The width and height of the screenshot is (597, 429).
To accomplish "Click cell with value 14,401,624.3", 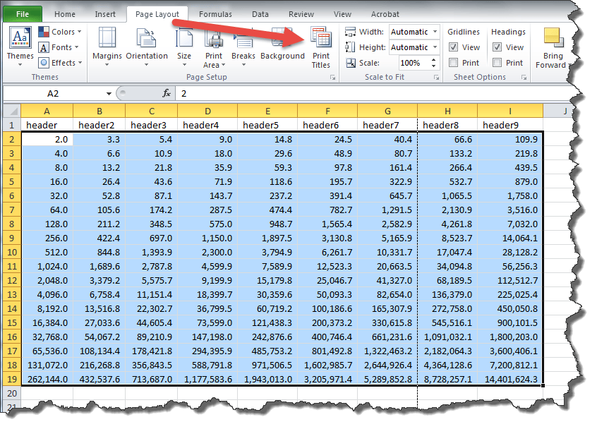I will tap(510, 380).
